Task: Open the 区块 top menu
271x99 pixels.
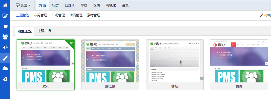Action: (x=97, y=5)
